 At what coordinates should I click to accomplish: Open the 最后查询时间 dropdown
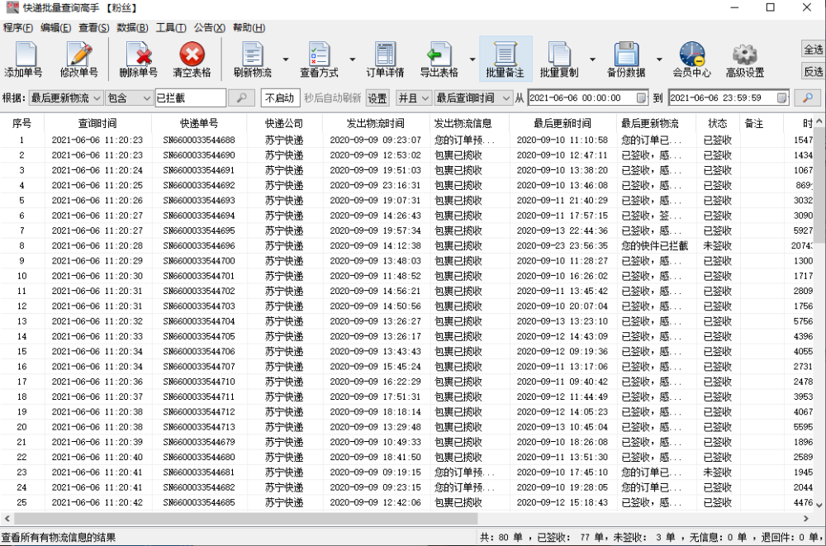pos(473,98)
